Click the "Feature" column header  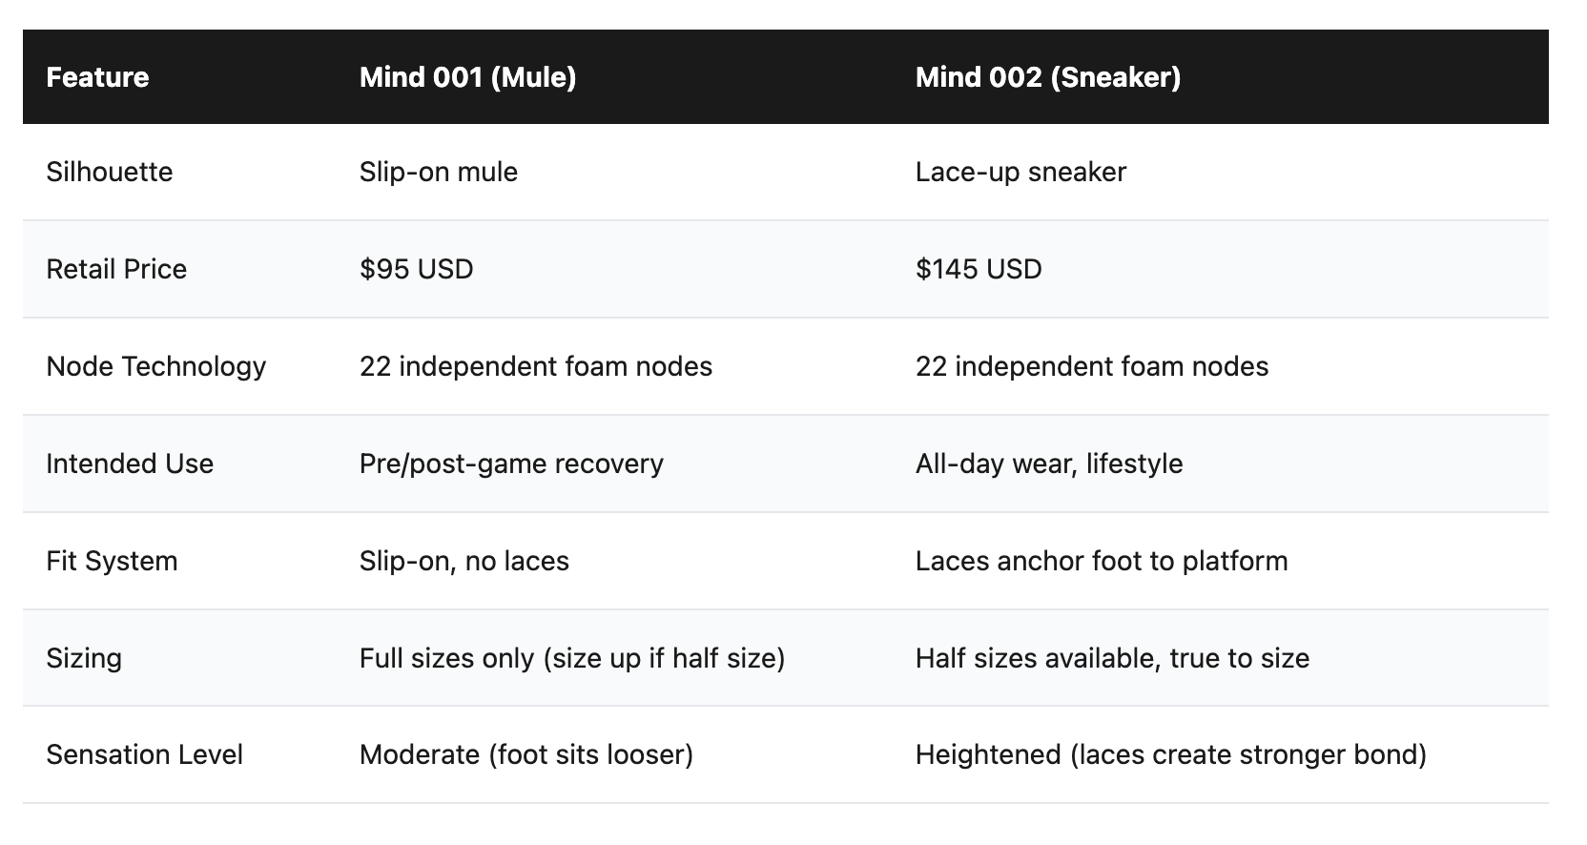coord(97,77)
